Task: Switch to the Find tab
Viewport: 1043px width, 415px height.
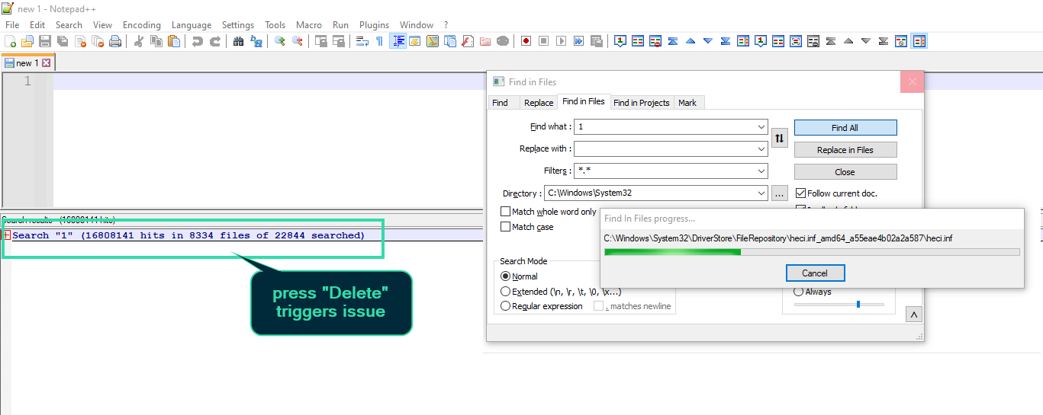Action: 501,103
